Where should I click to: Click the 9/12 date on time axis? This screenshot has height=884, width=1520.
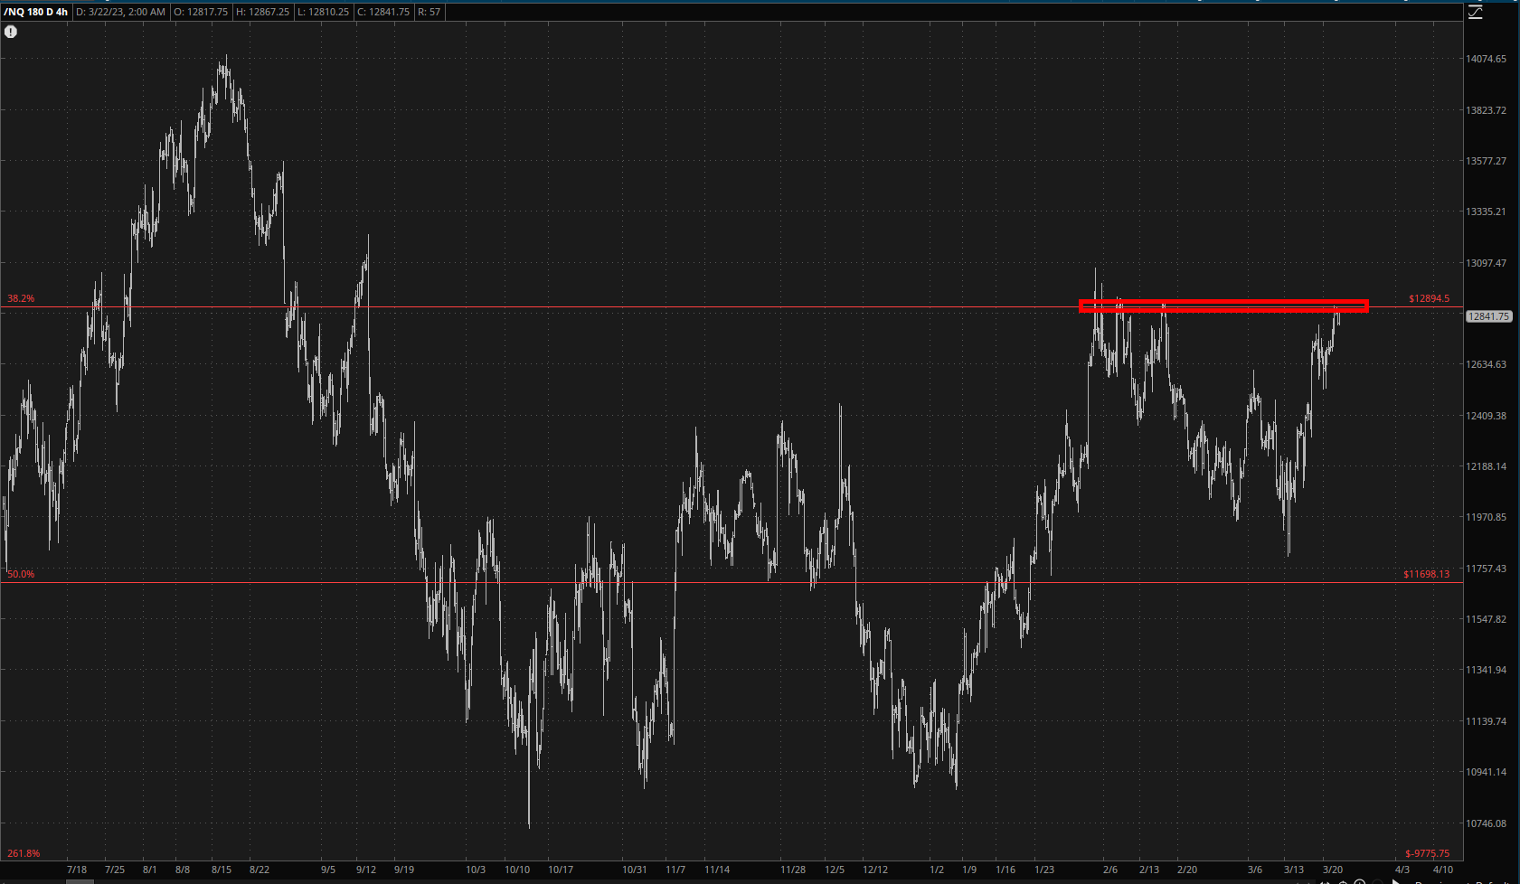coord(366,870)
